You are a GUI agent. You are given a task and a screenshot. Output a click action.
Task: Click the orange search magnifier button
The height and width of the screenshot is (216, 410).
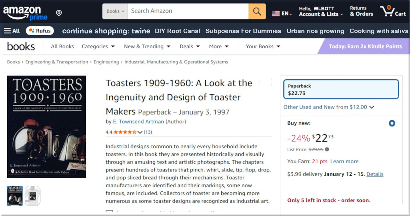(257, 12)
